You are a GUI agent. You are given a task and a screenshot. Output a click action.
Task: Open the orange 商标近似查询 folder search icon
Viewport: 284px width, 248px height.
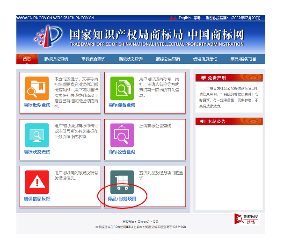point(37,88)
